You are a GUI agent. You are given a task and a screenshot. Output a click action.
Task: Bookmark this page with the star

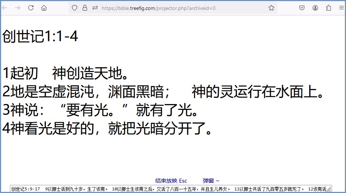point(271,8)
